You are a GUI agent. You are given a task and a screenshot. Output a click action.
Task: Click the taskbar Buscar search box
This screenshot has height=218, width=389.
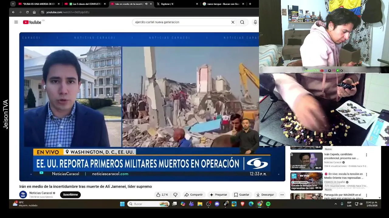(x=148, y=204)
